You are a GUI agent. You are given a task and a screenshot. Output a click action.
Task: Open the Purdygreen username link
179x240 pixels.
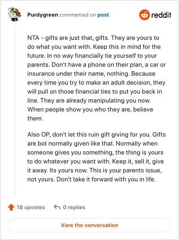click(43, 15)
